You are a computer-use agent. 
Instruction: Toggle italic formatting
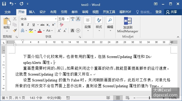point(28,24)
